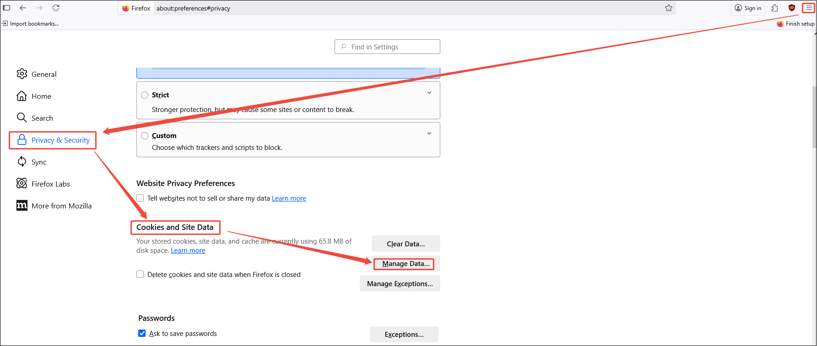817x346 pixels.
Task: Open Learn more link about data sharing
Action: point(289,198)
